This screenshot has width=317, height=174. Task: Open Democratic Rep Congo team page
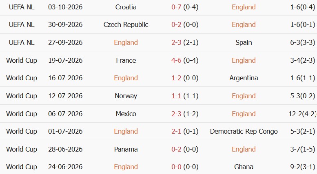click(244, 131)
